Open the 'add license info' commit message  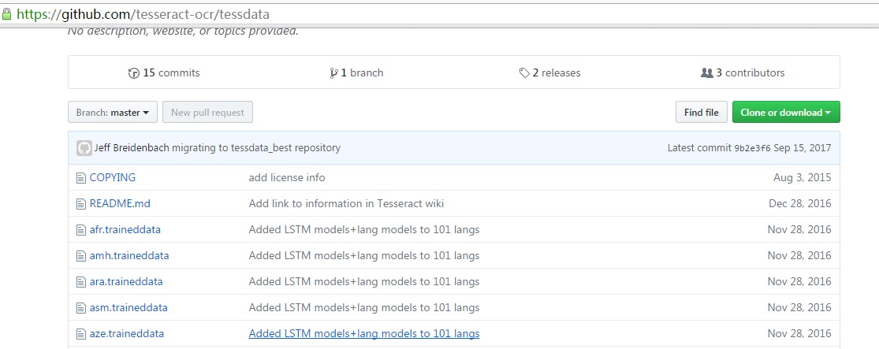(287, 177)
